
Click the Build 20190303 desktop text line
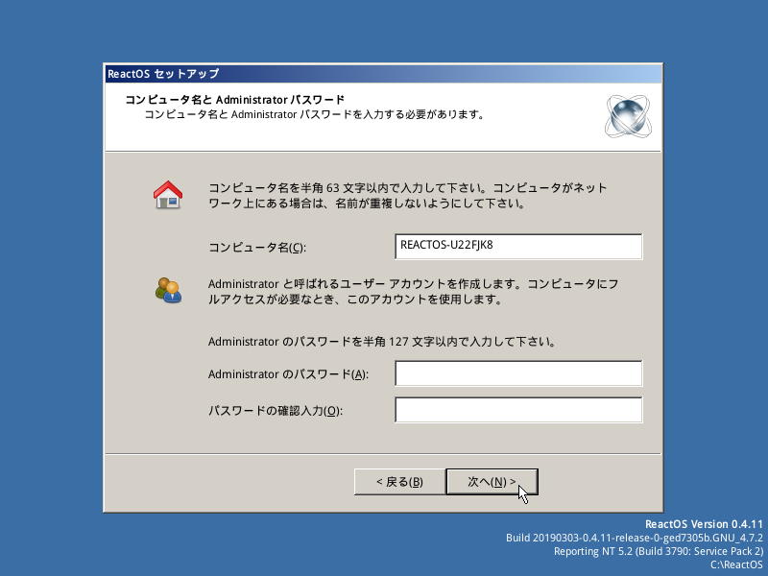point(635,538)
